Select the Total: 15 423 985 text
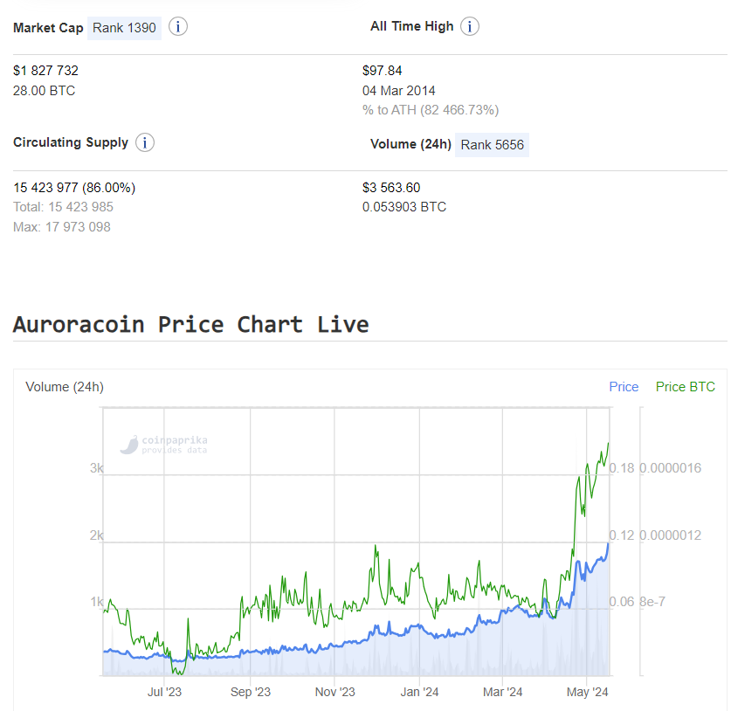Viewport: 731px width, 711px height. 63,207
